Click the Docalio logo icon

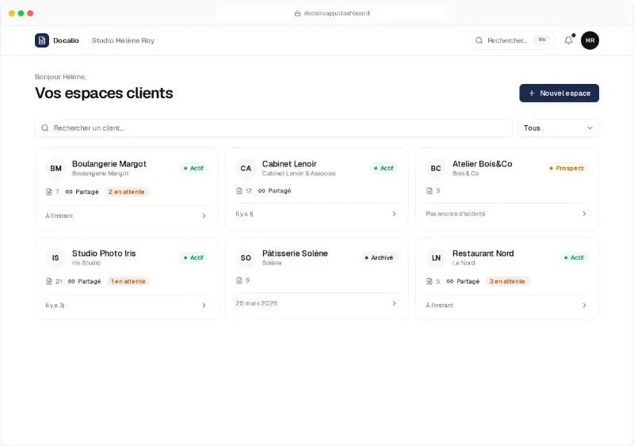pos(42,40)
